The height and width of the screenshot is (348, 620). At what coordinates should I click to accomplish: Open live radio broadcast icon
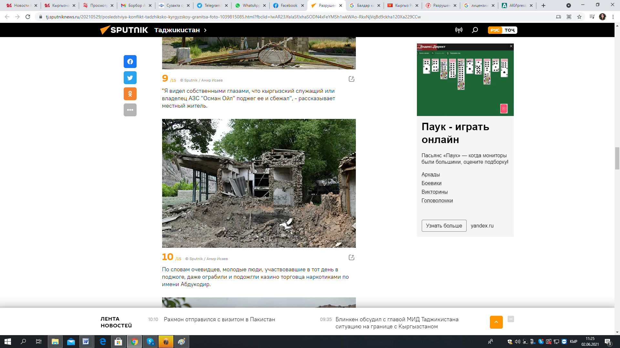[459, 30]
